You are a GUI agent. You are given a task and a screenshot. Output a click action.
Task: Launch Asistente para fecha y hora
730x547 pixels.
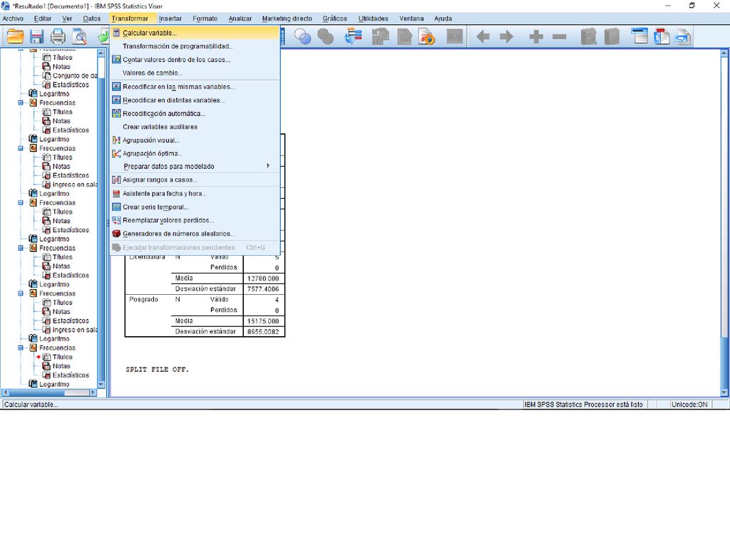[x=195, y=194]
